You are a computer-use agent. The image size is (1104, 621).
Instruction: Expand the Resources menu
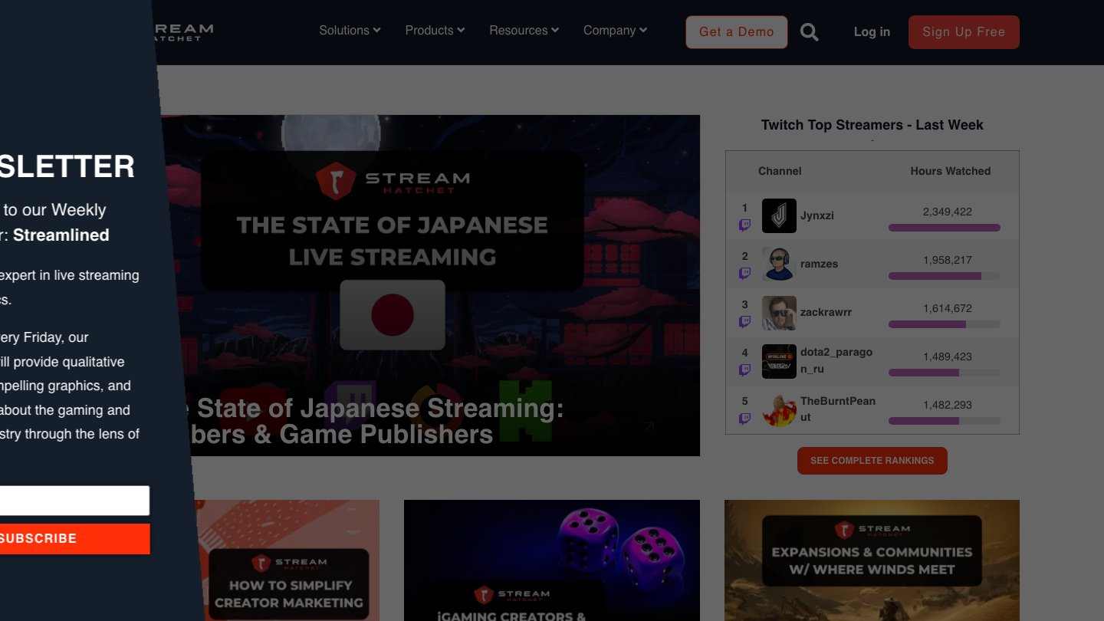click(524, 31)
